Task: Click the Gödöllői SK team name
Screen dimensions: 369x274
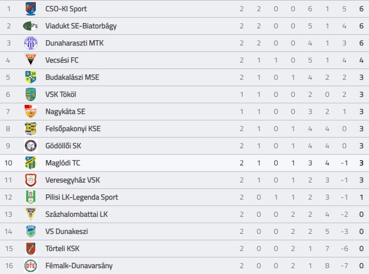Action: pyautogui.click(x=63, y=146)
